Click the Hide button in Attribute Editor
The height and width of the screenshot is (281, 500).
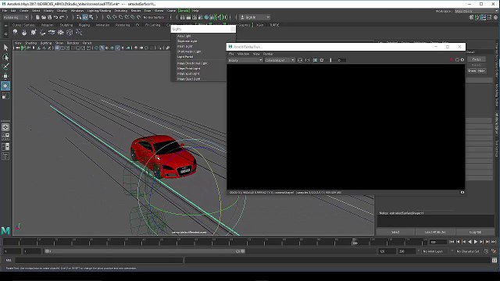click(x=481, y=71)
